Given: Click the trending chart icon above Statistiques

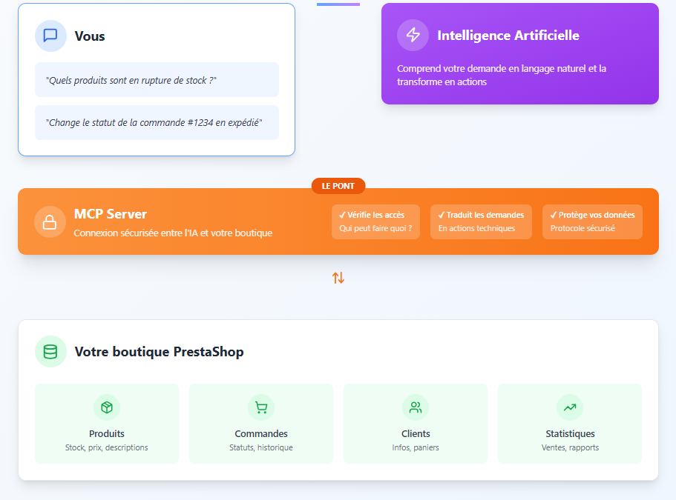Looking at the screenshot, I should 569,407.
